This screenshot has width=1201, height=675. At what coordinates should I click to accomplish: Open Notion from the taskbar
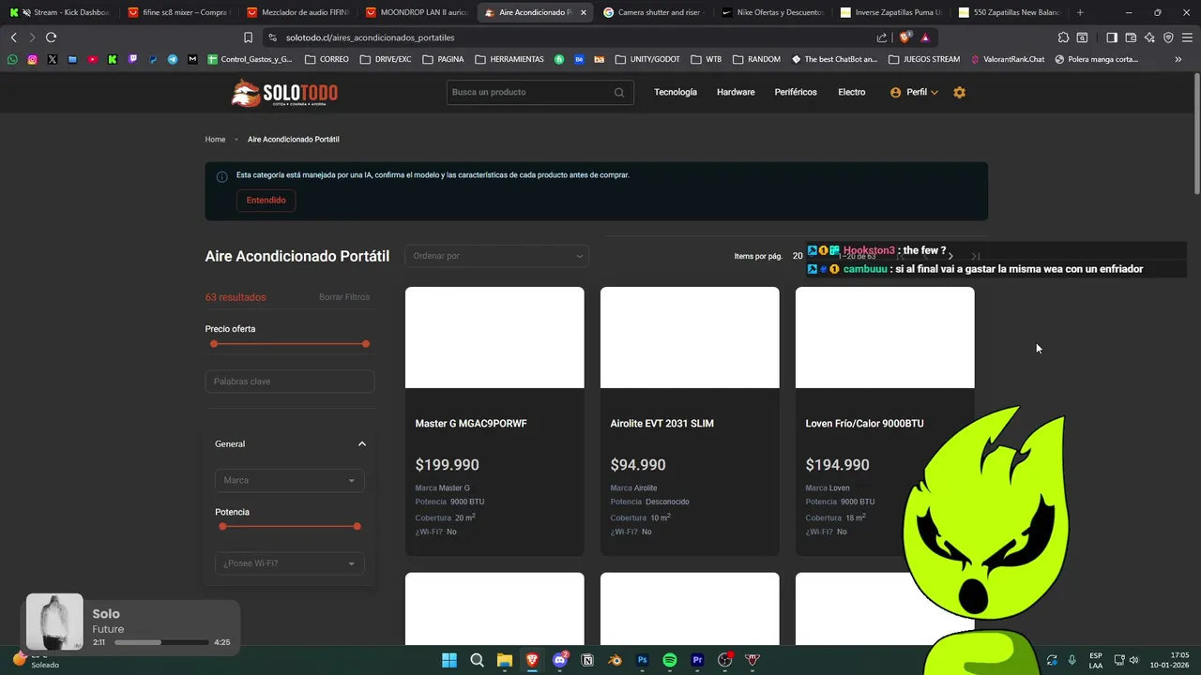[587, 660]
